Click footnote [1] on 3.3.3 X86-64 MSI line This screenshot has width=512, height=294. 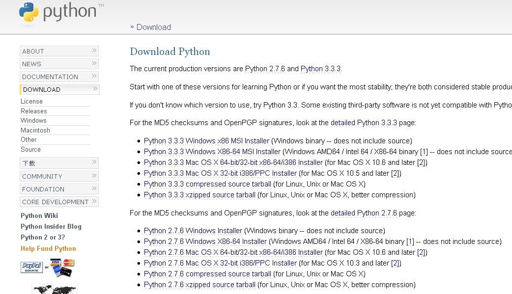tap(424, 152)
